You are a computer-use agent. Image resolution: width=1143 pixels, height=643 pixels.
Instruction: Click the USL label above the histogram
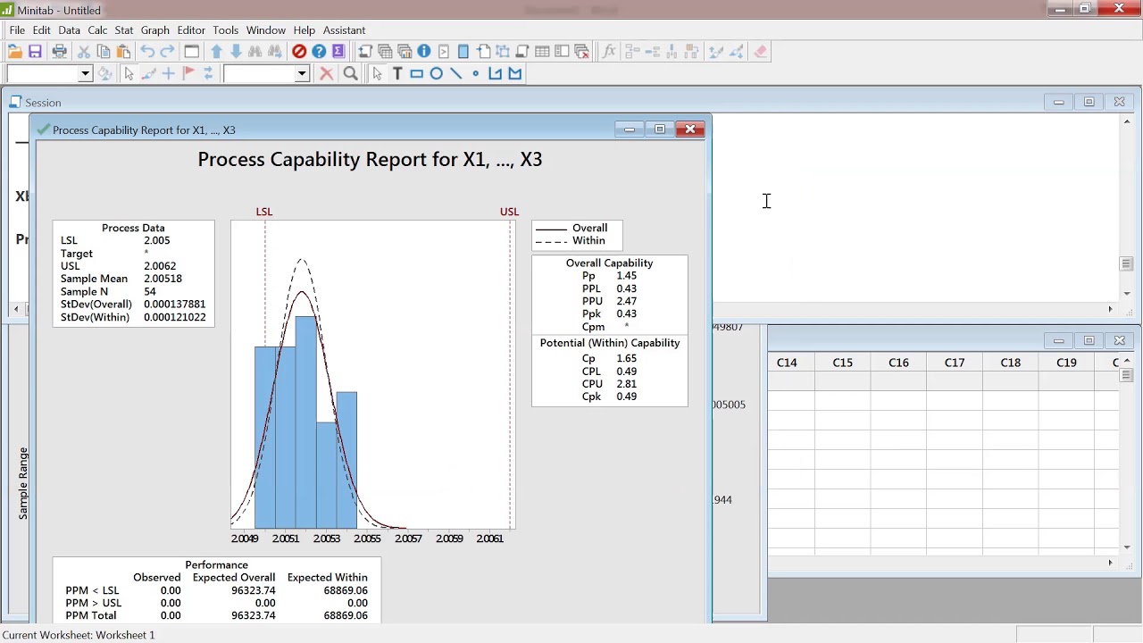509,212
